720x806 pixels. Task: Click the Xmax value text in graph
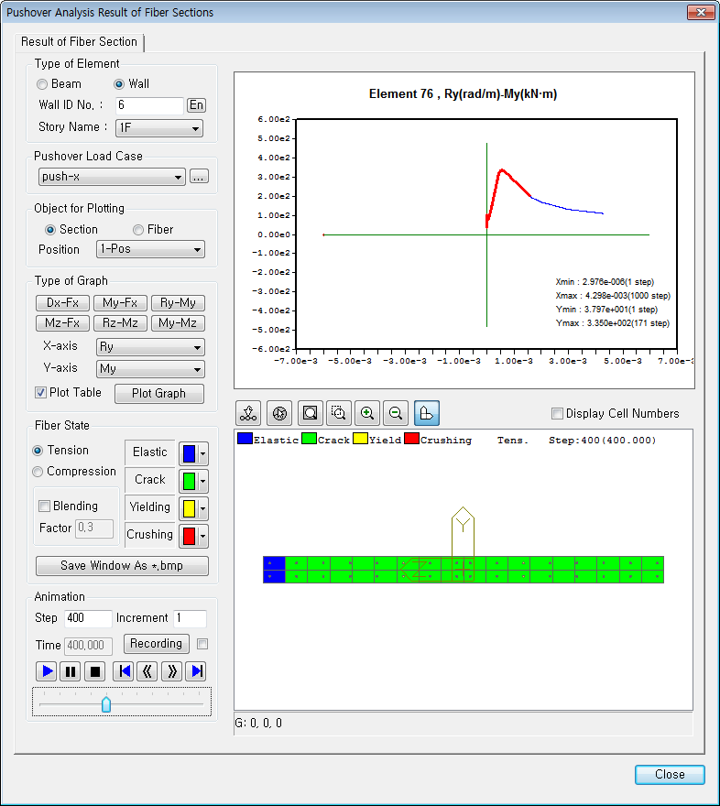613,296
